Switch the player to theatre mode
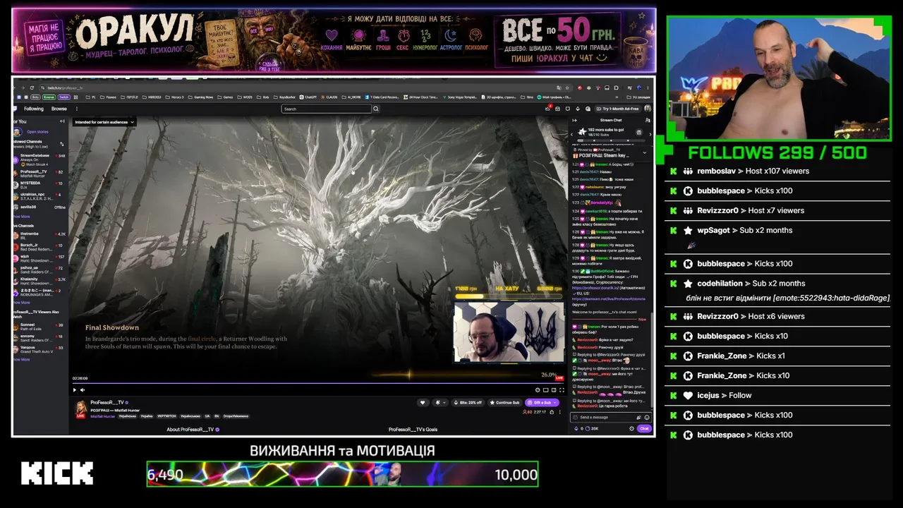The height and width of the screenshot is (508, 903). [554, 389]
